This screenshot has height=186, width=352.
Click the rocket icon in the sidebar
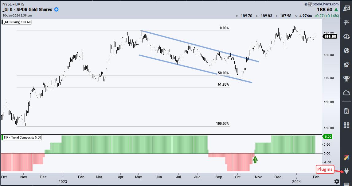tap(346, 65)
